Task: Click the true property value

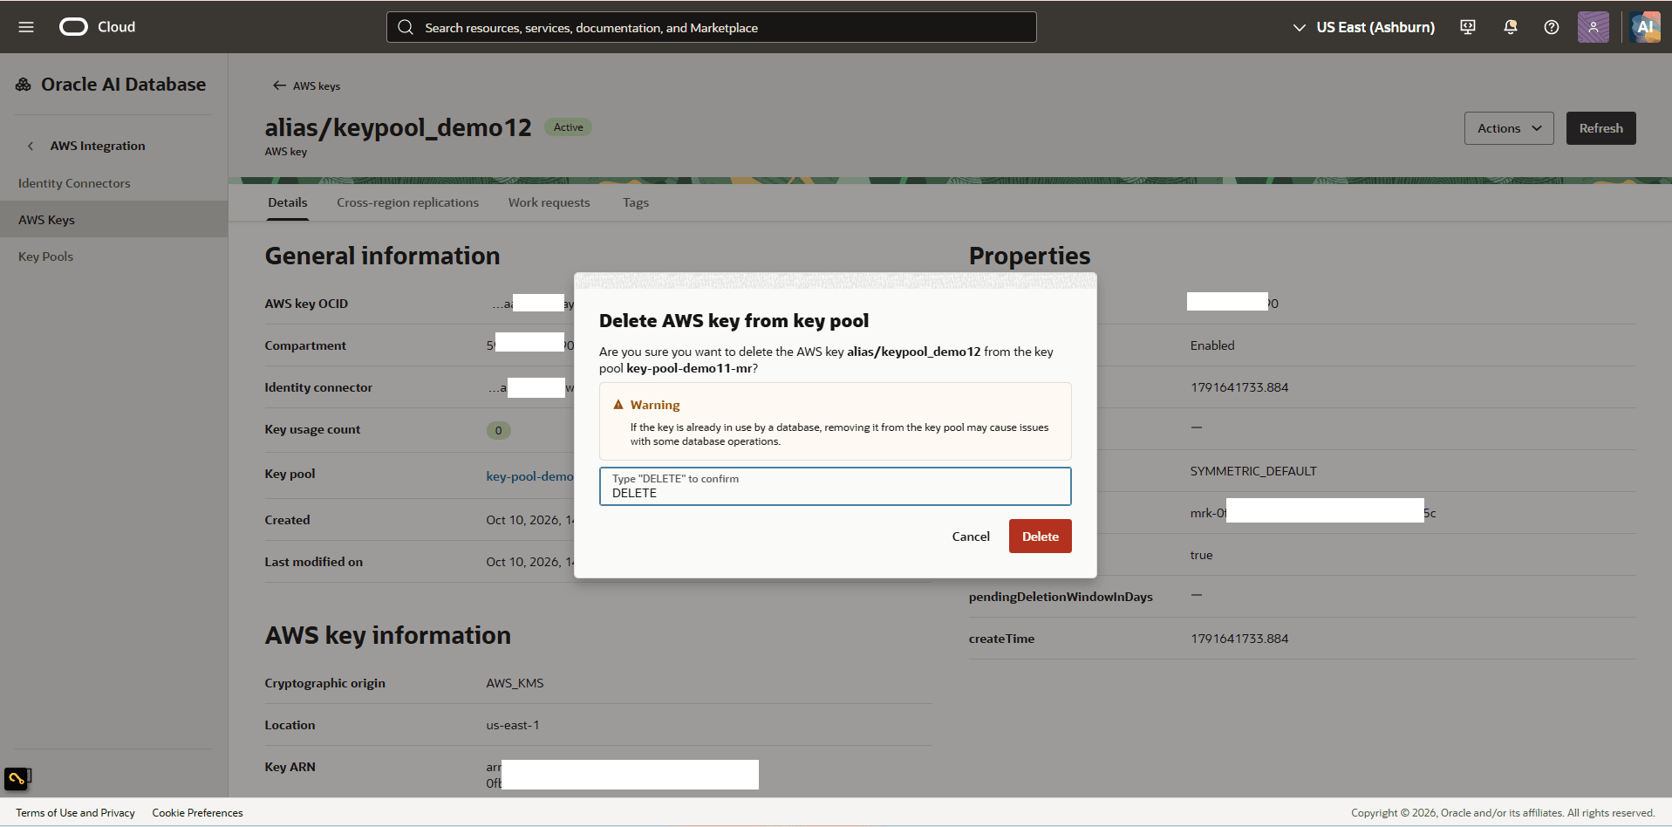Action: tap(1201, 555)
